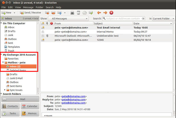Click the From address pete@domaina.com link
Image resolution: width=176 pixels, height=118 pixels.
pyautogui.click(x=74, y=96)
